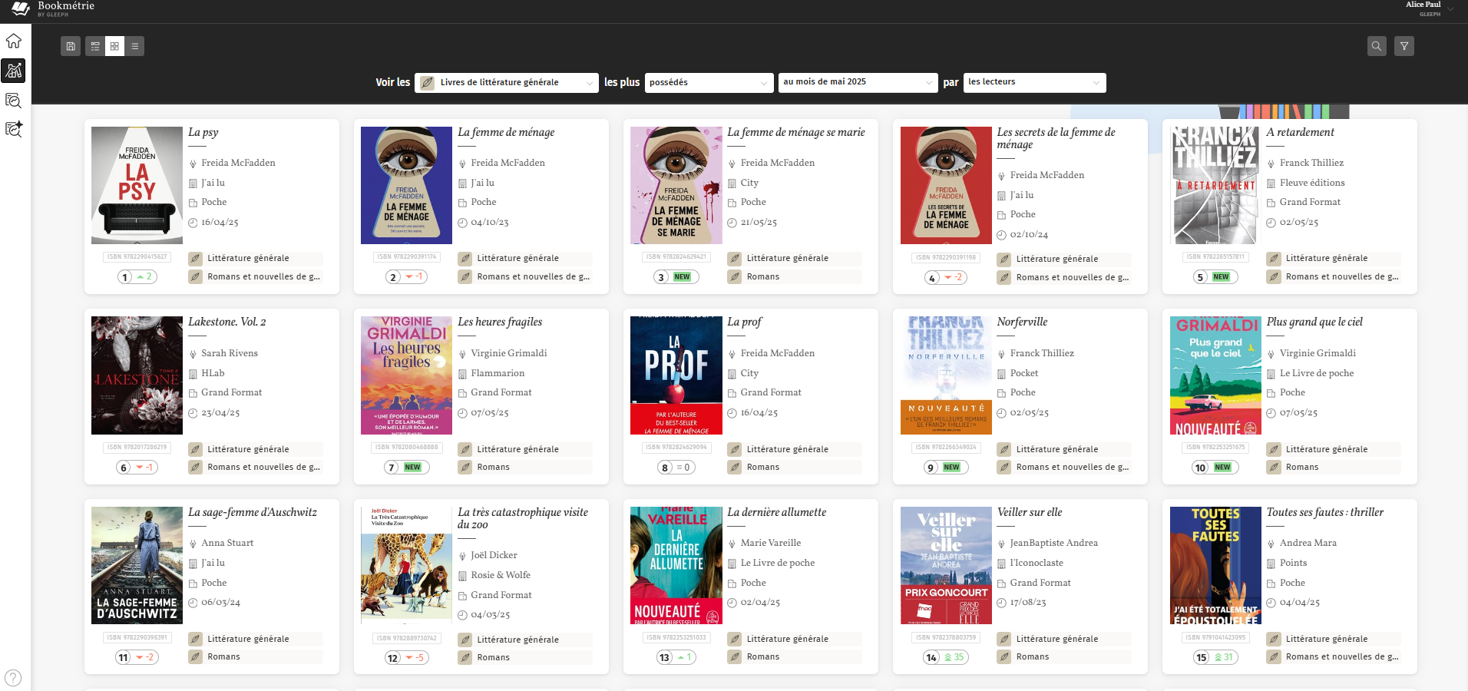Click the format icon beside Poche in Norferville
Image resolution: width=1468 pixels, height=691 pixels.
[x=1002, y=393]
